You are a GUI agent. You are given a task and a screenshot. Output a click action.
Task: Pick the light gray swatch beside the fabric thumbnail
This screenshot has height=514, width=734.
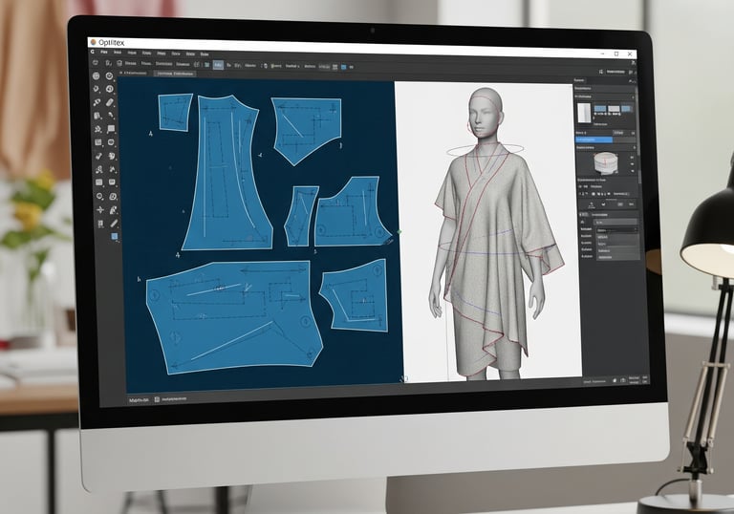tap(614, 109)
